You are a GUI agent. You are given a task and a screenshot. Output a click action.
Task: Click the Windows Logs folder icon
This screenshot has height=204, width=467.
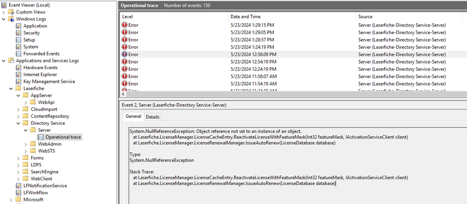(x=11, y=19)
